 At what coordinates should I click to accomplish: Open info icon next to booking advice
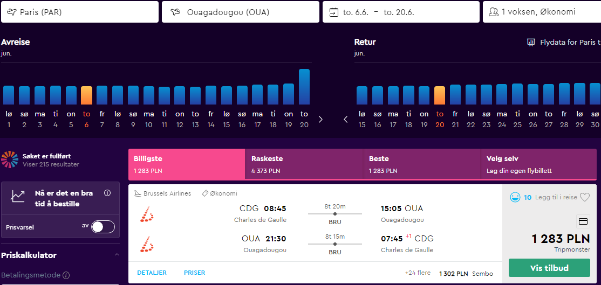click(107, 193)
